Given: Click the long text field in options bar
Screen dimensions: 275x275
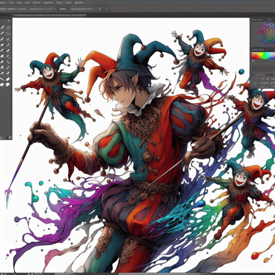Looking at the screenshot, I should click(81, 9).
